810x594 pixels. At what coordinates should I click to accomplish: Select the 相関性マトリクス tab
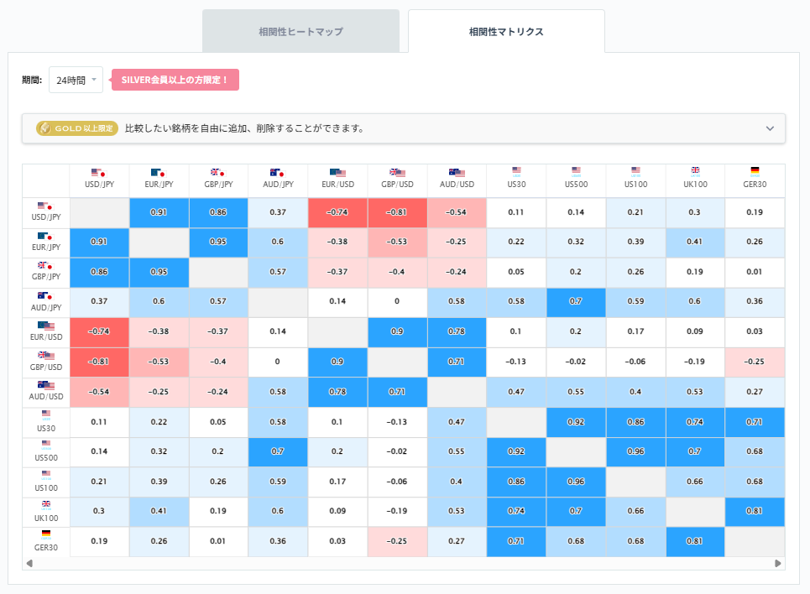pyautogui.click(x=505, y=29)
